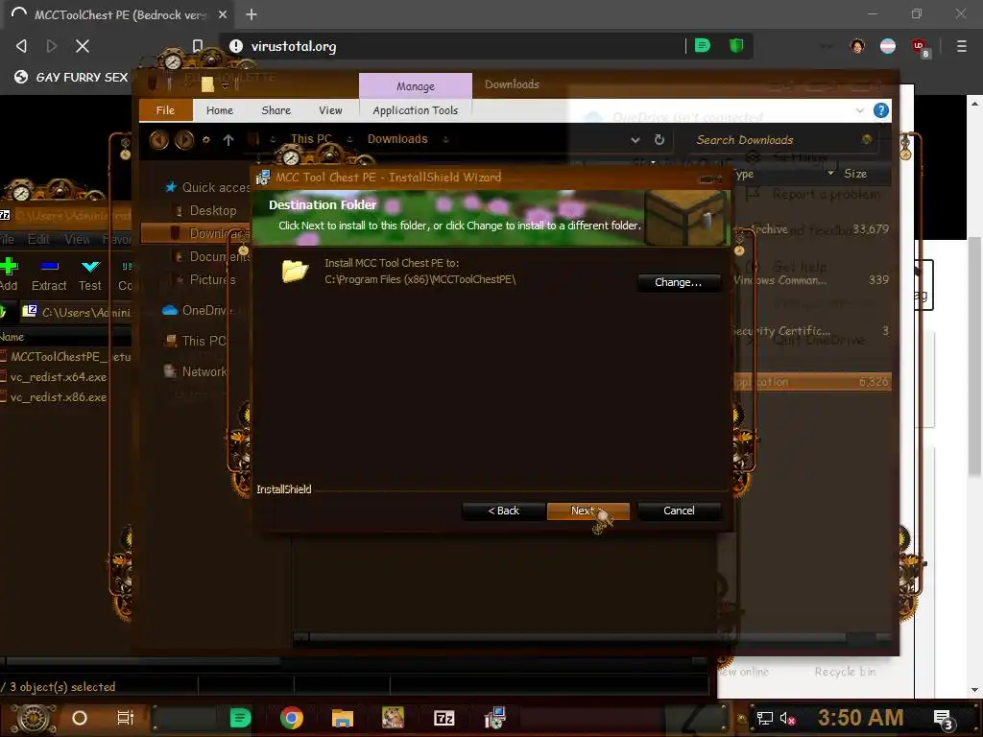983x737 pixels.
Task: Refresh the Downloads folder view
Action: pos(659,140)
